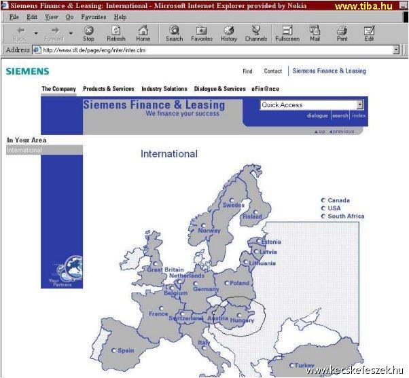Click the Edit toolbar icon
The image size is (409, 378).
[x=369, y=31]
